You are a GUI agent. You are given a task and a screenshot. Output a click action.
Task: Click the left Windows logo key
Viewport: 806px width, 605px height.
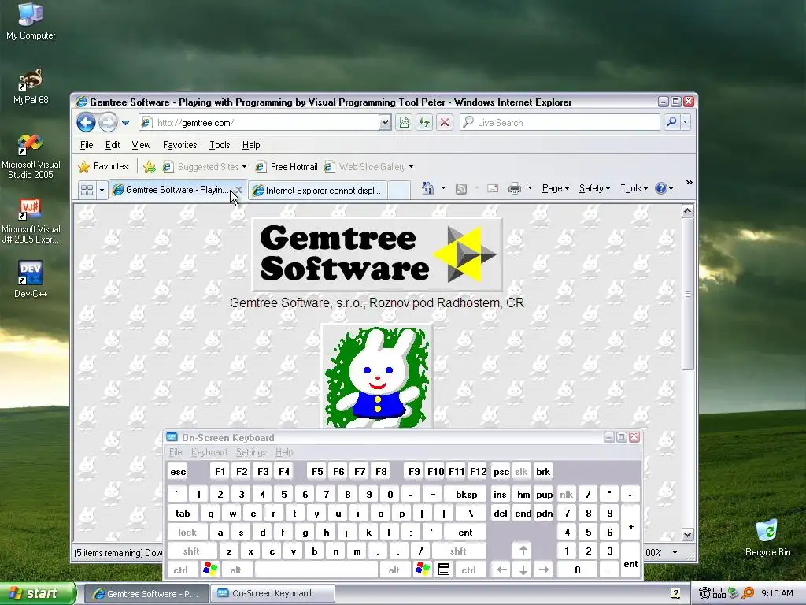point(210,569)
